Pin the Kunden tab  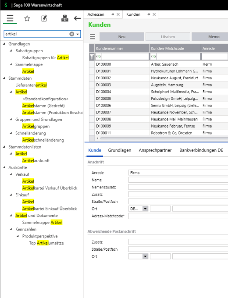(x=149, y=14)
